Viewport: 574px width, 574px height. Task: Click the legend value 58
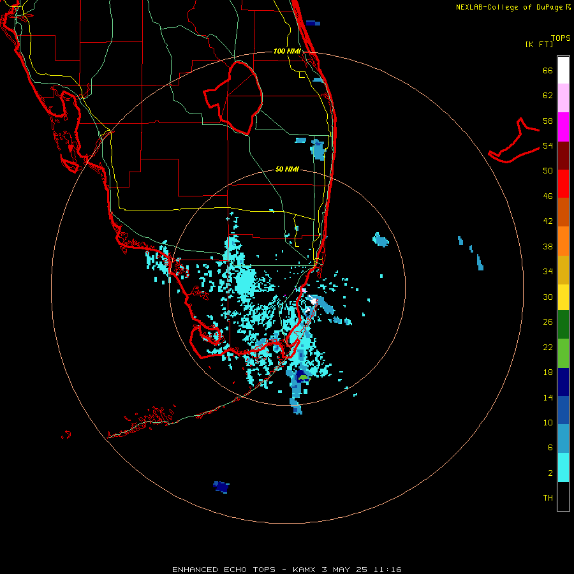(x=548, y=121)
